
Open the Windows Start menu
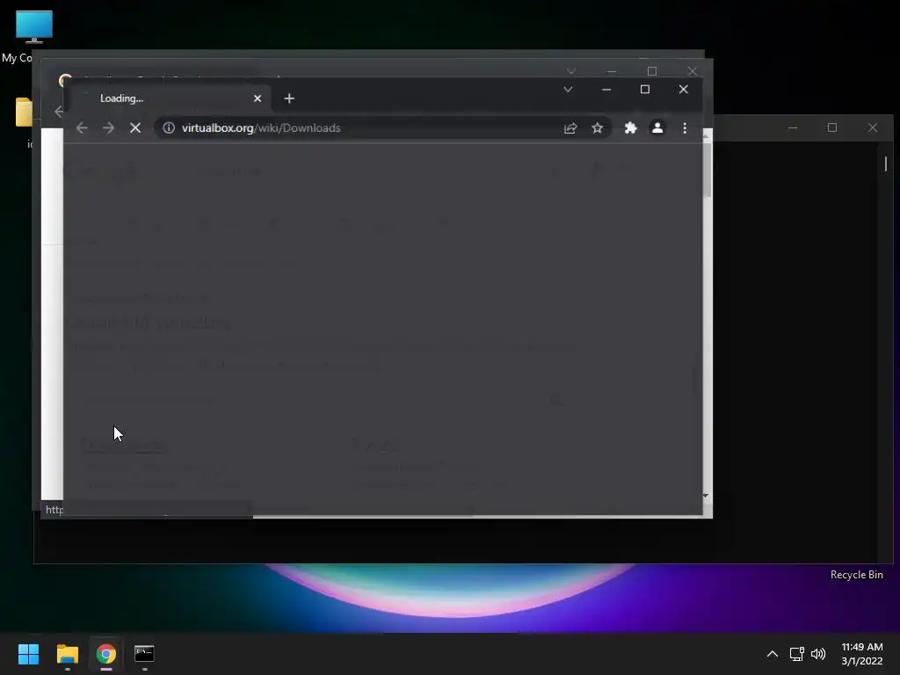pyautogui.click(x=28, y=654)
